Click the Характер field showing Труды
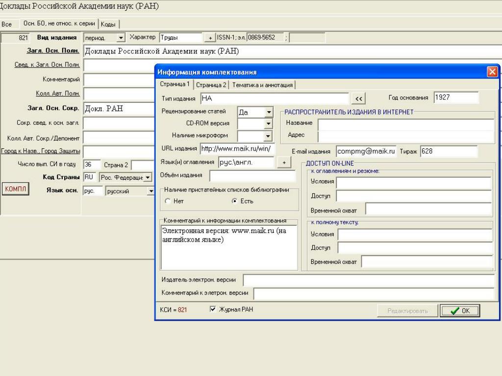Image resolution: width=502 pixels, height=376 pixels. click(x=181, y=38)
